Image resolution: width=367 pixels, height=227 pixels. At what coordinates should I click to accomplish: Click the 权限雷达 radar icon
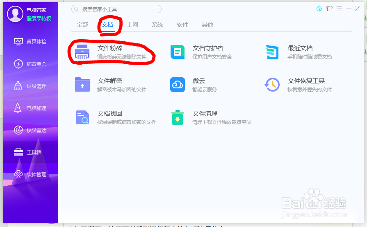(x=18, y=130)
